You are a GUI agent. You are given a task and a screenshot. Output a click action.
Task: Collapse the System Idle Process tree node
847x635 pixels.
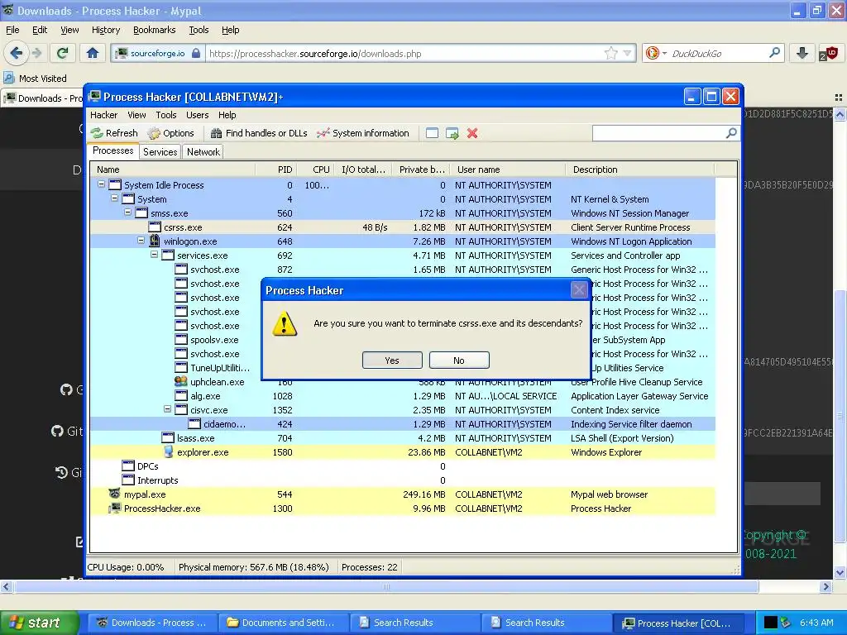101,184
